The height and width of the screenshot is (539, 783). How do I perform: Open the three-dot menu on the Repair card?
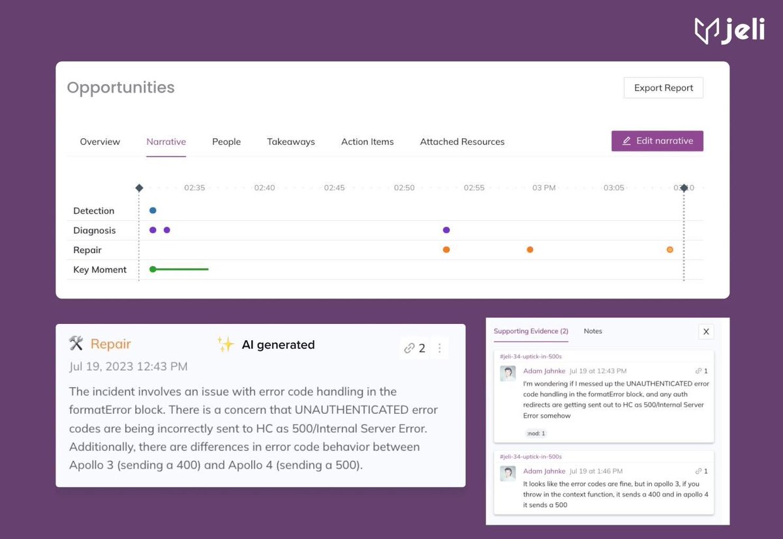tap(439, 349)
